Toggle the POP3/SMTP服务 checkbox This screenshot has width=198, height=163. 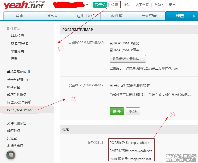pos(111,43)
